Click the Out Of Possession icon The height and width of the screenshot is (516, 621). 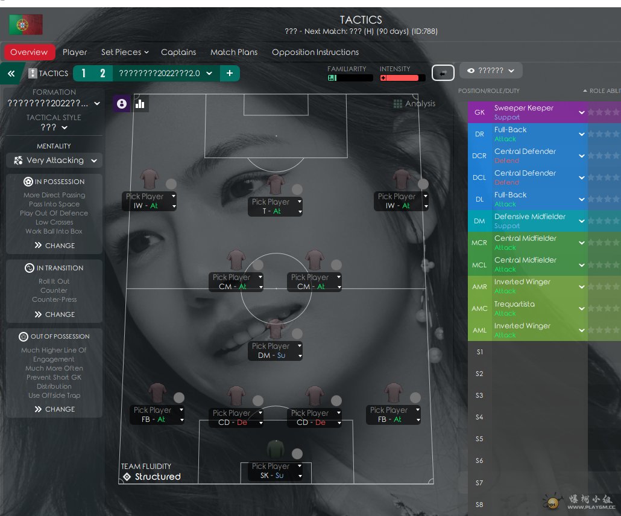[x=24, y=337]
